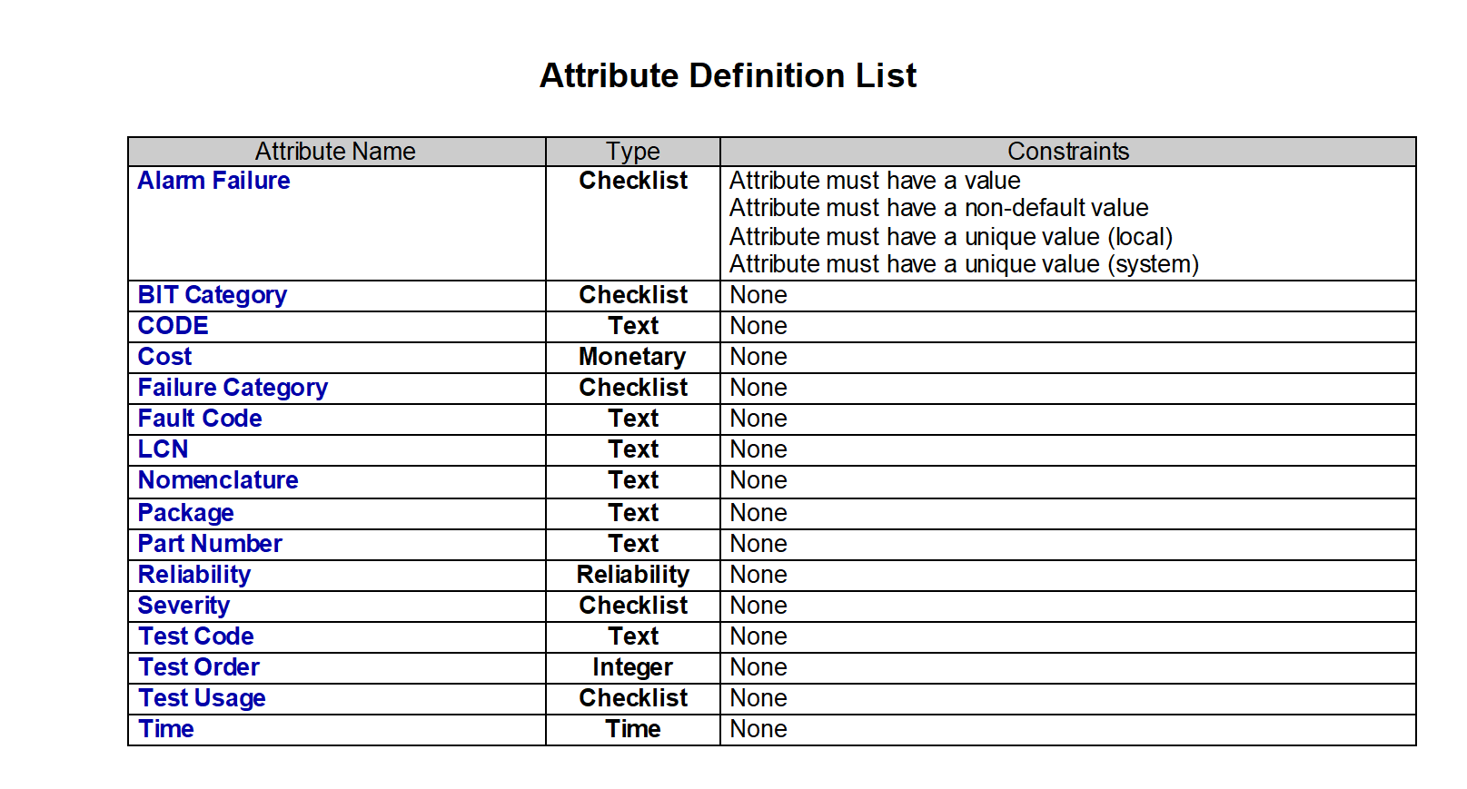Follow the Failure Category link
This screenshot has width=1467, height=789.
click(233, 388)
